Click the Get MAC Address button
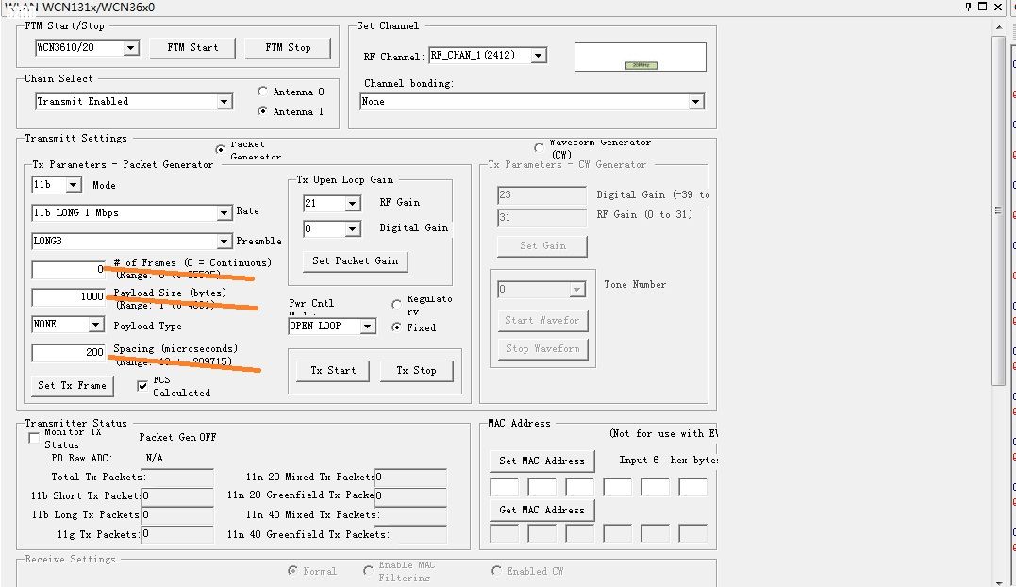The height and width of the screenshot is (587, 1016). tap(541, 511)
